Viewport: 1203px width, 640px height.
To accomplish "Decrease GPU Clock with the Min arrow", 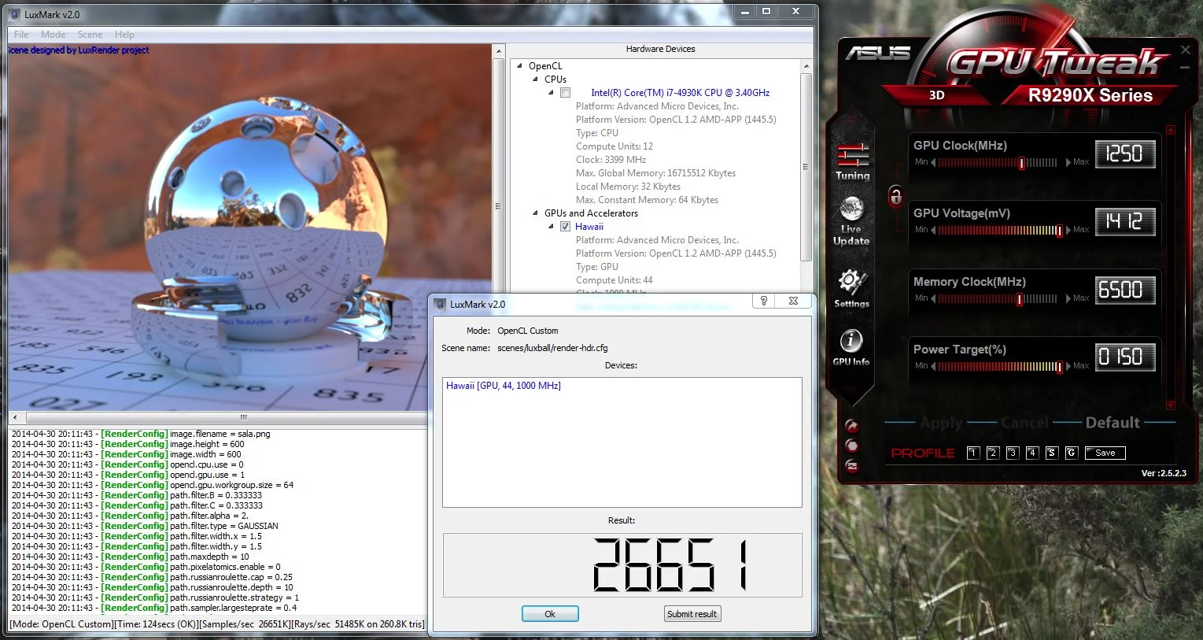I will [x=933, y=162].
